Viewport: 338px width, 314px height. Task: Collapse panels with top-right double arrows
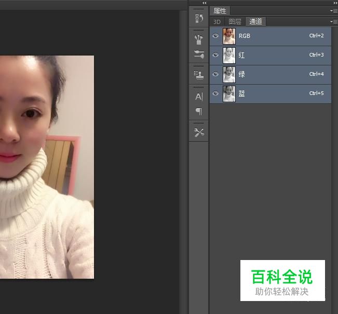(x=335, y=3)
